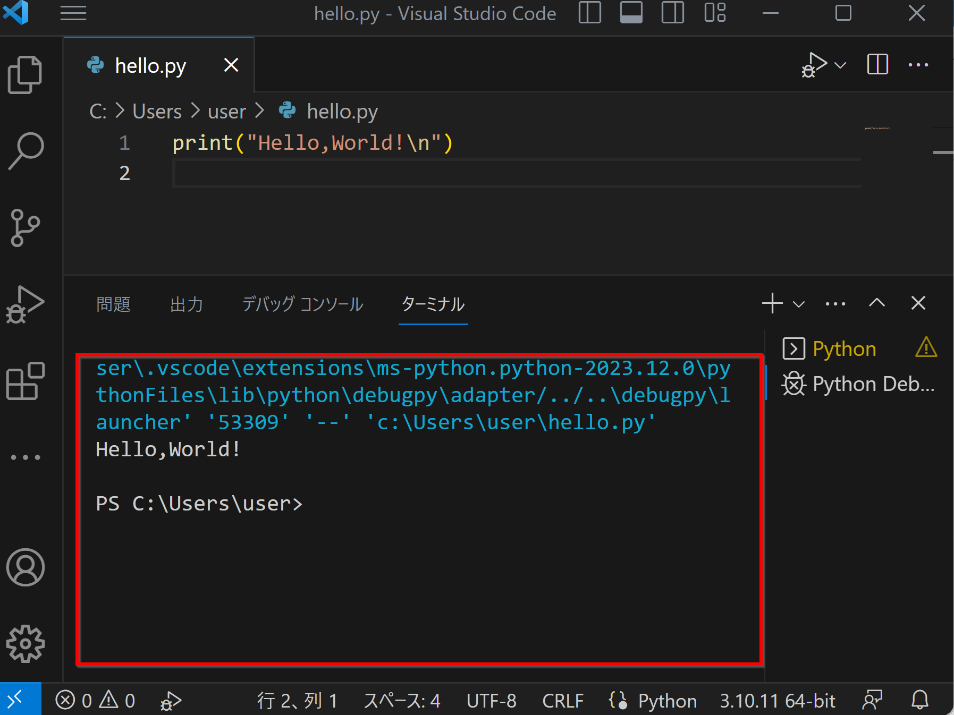Screen dimensions: 954x715
Task: Toggle bottom panel layout icon
Action: tap(631, 13)
